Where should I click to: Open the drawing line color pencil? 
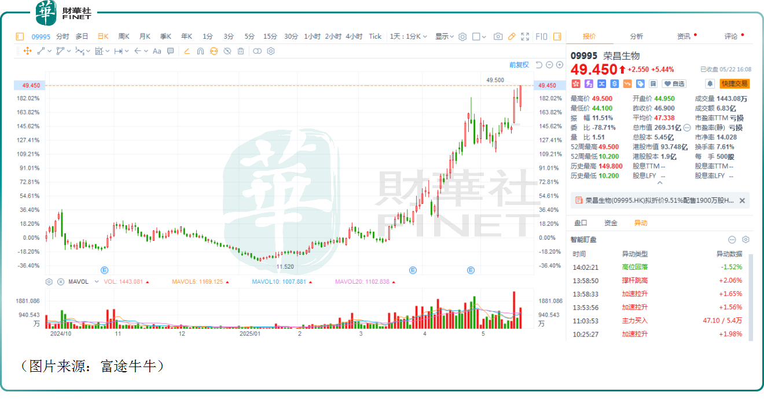pyautogui.click(x=186, y=51)
